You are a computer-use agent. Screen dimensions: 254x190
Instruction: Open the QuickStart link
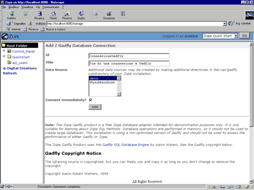(x=21, y=57)
